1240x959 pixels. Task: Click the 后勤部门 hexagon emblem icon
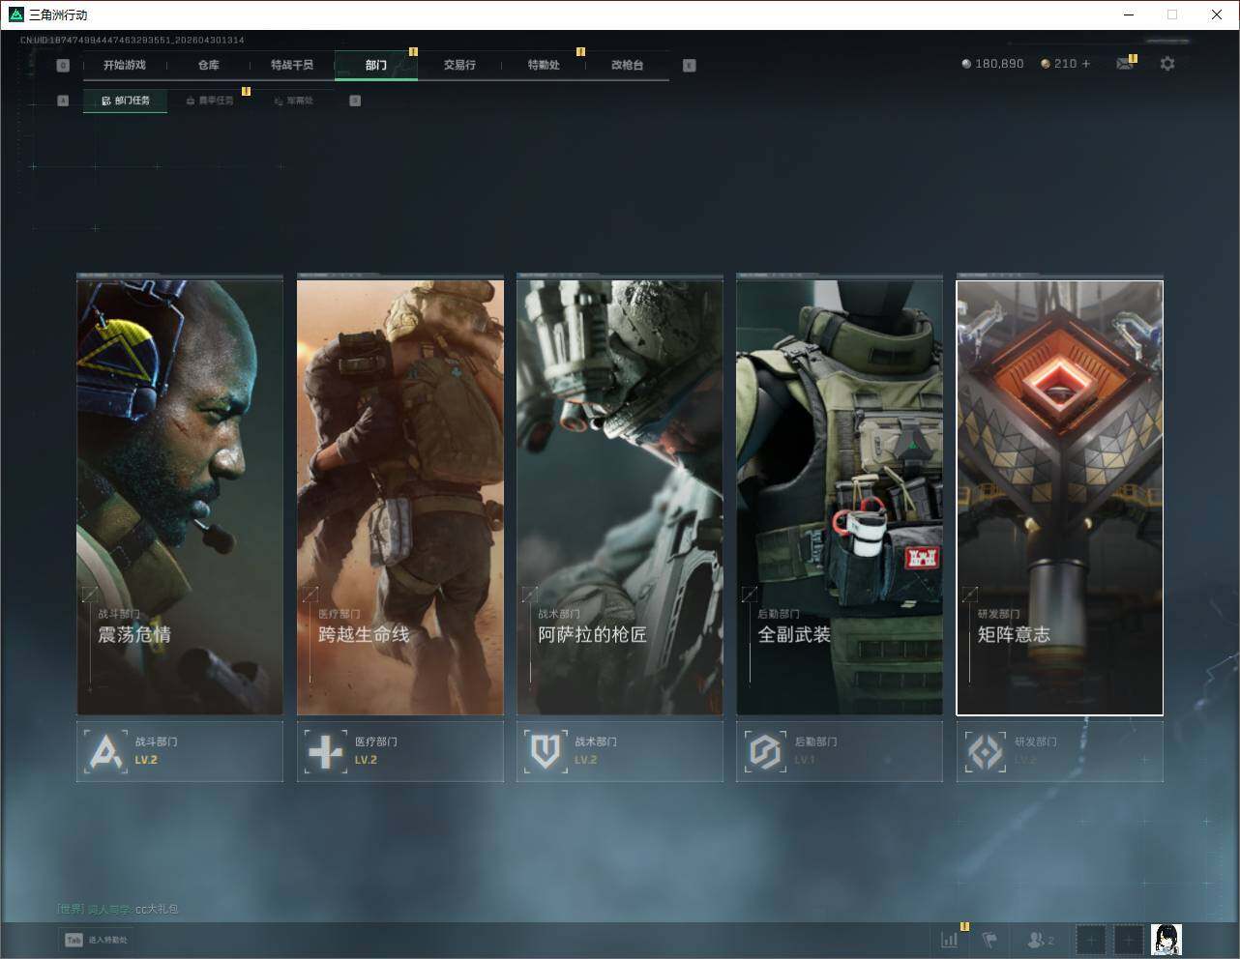click(x=765, y=751)
